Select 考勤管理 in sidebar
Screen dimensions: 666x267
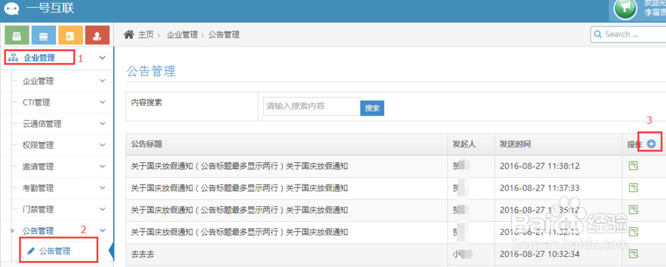pyautogui.click(x=38, y=188)
